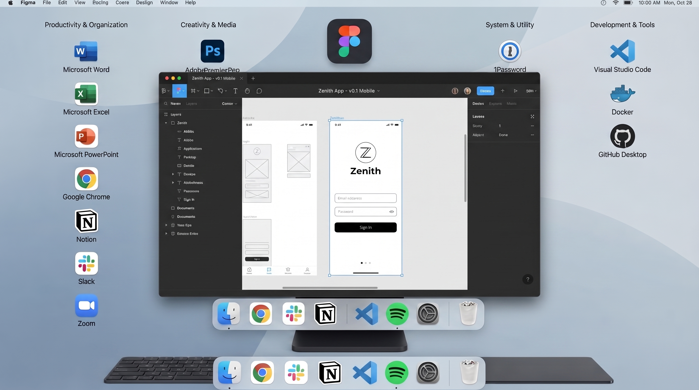
Task: Click the icon beside Laveea heading
Action: 532,116
